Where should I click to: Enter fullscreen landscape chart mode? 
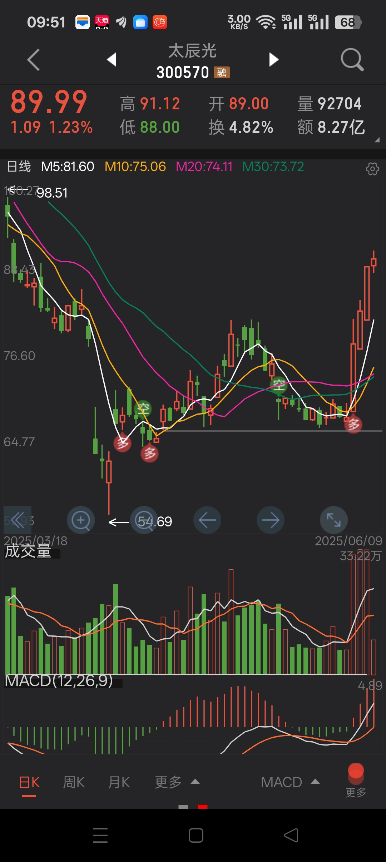[334, 520]
